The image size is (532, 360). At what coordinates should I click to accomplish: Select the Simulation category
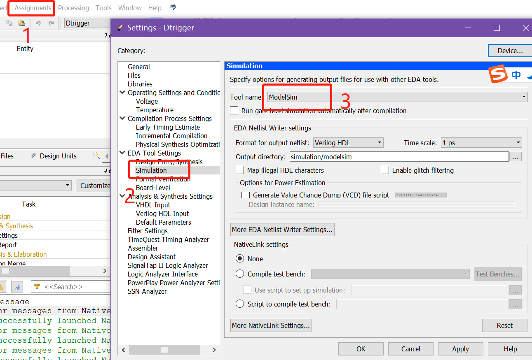point(151,170)
